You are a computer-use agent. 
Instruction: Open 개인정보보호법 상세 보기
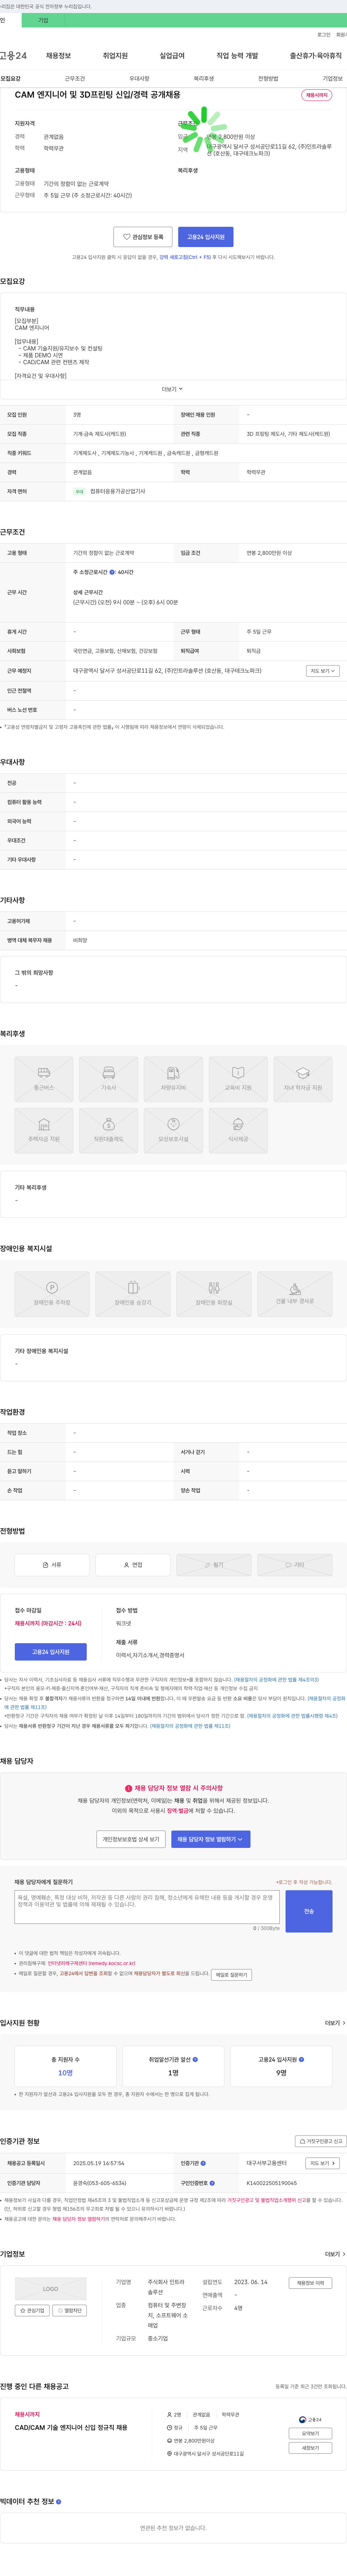(131, 1839)
